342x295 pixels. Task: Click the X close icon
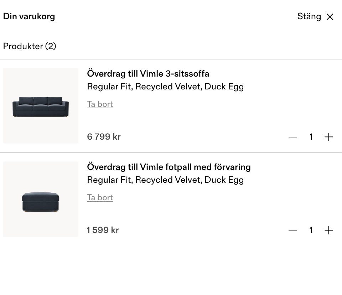pos(330,17)
